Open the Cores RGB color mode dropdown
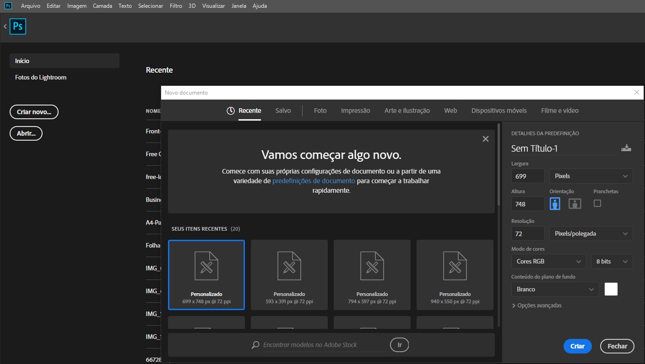The height and width of the screenshot is (364, 645). coord(548,261)
